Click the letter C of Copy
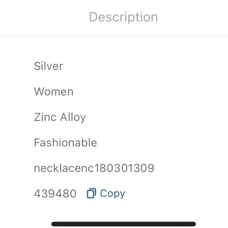 [104, 193]
